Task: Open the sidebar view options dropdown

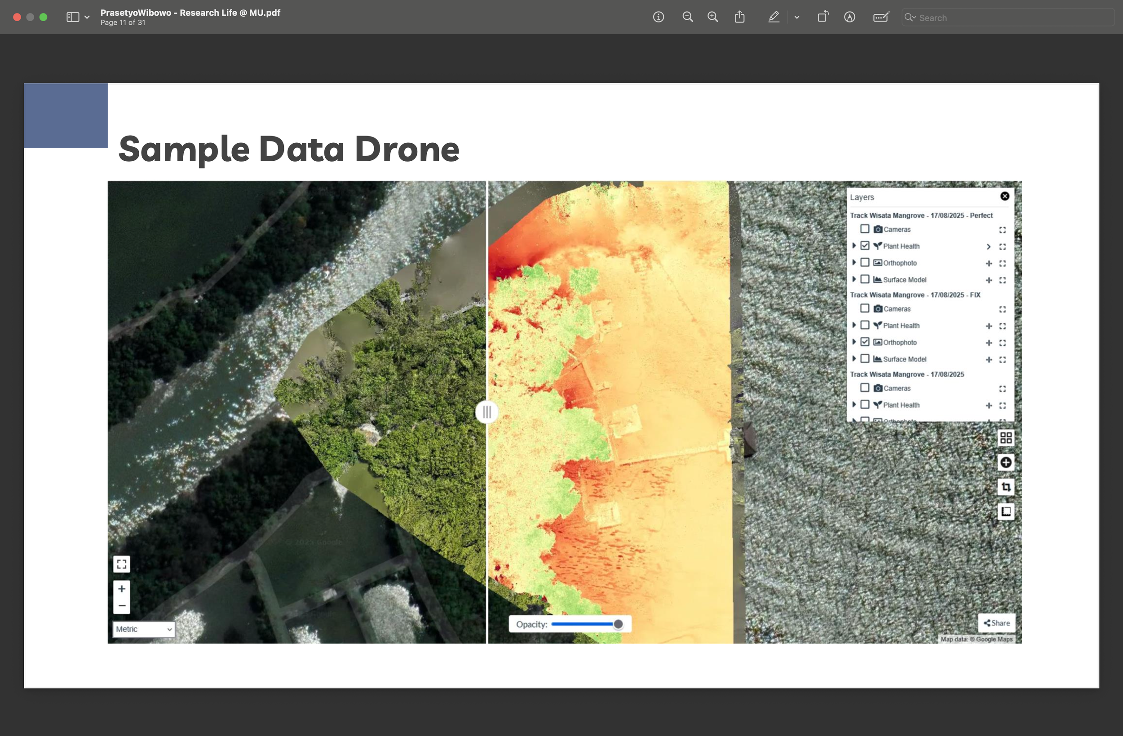Action: click(x=87, y=18)
